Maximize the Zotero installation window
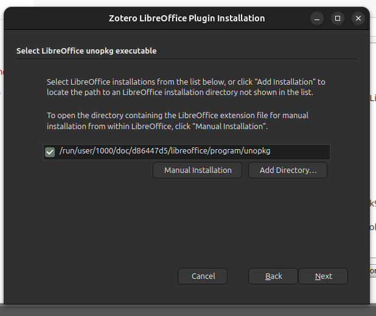The height and width of the screenshot is (316, 376). 338,18
